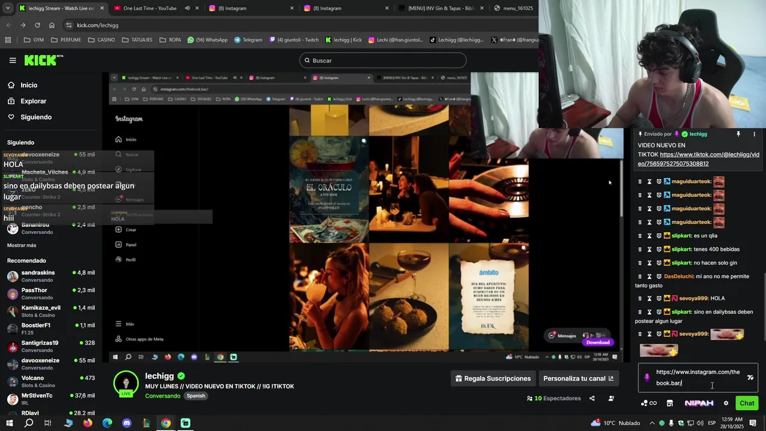This screenshot has width=766, height=431.
Task: Click the icon right of share
Action: (611, 399)
